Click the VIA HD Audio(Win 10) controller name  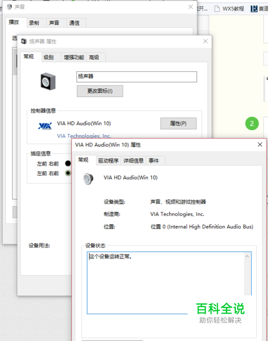84,123
